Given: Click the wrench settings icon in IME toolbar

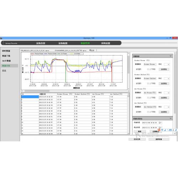Looking at the screenshot, I should (x=176, y=130).
